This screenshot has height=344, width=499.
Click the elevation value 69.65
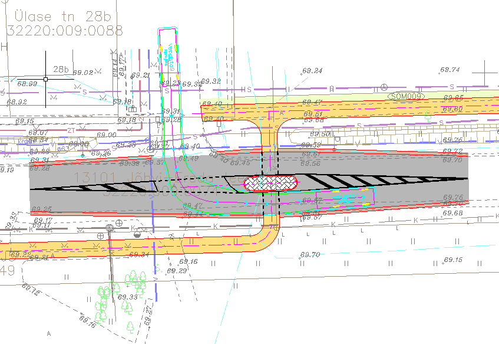(x=453, y=97)
